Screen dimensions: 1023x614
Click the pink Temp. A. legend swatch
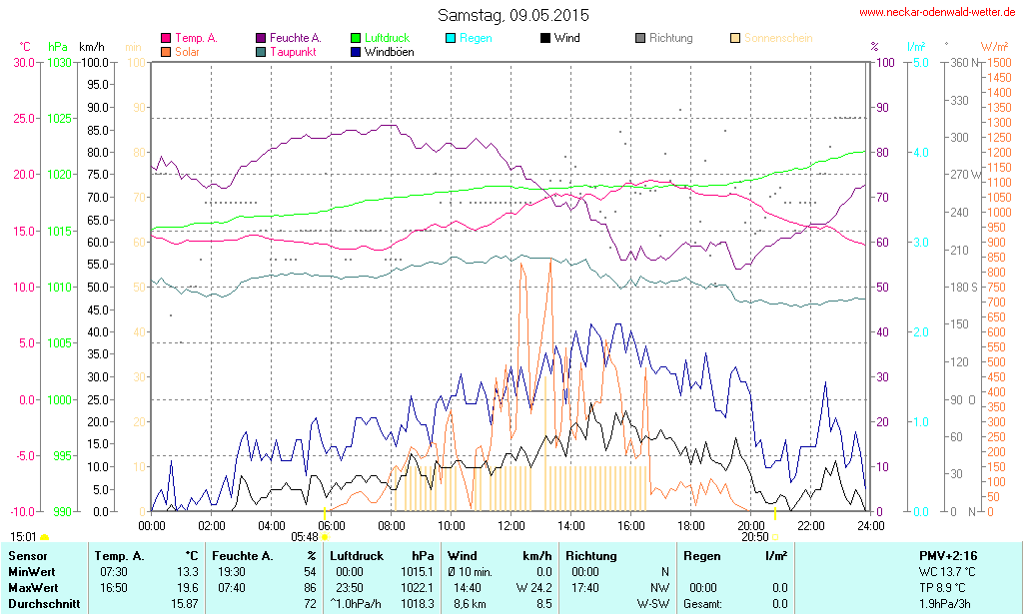[166, 38]
